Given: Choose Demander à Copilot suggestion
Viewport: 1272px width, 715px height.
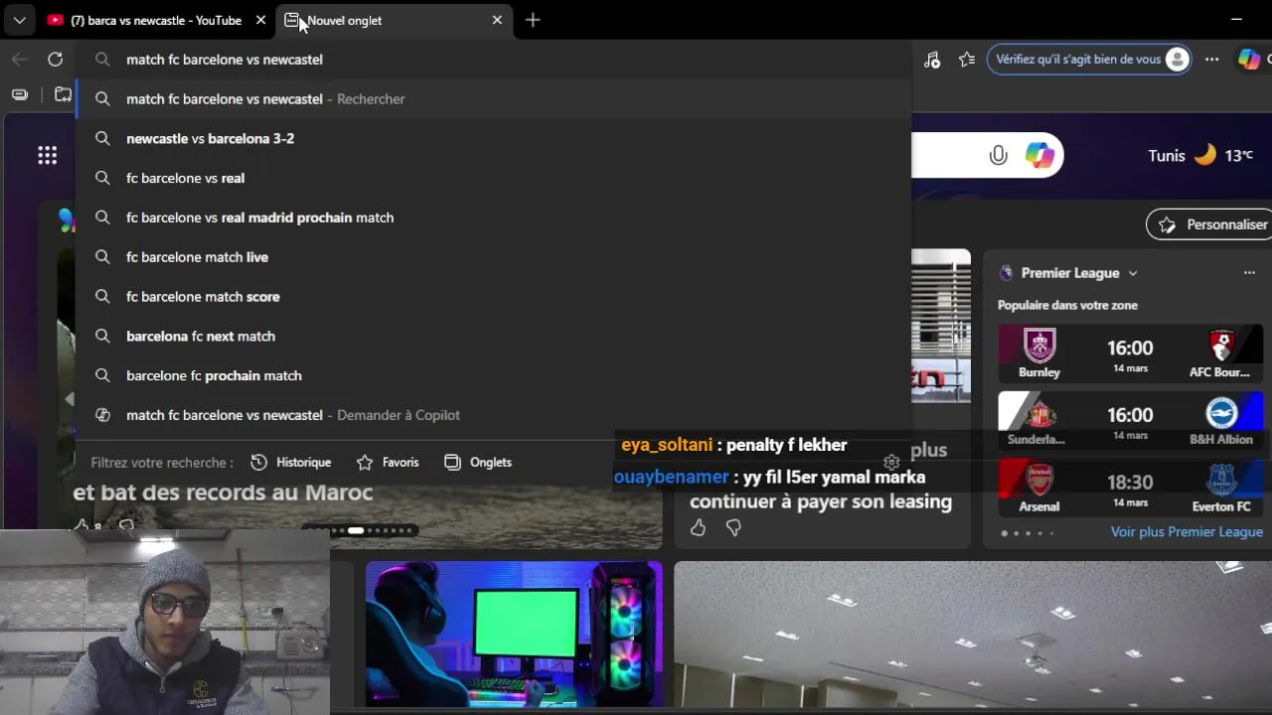Looking at the screenshot, I should click(x=494, y=415).
